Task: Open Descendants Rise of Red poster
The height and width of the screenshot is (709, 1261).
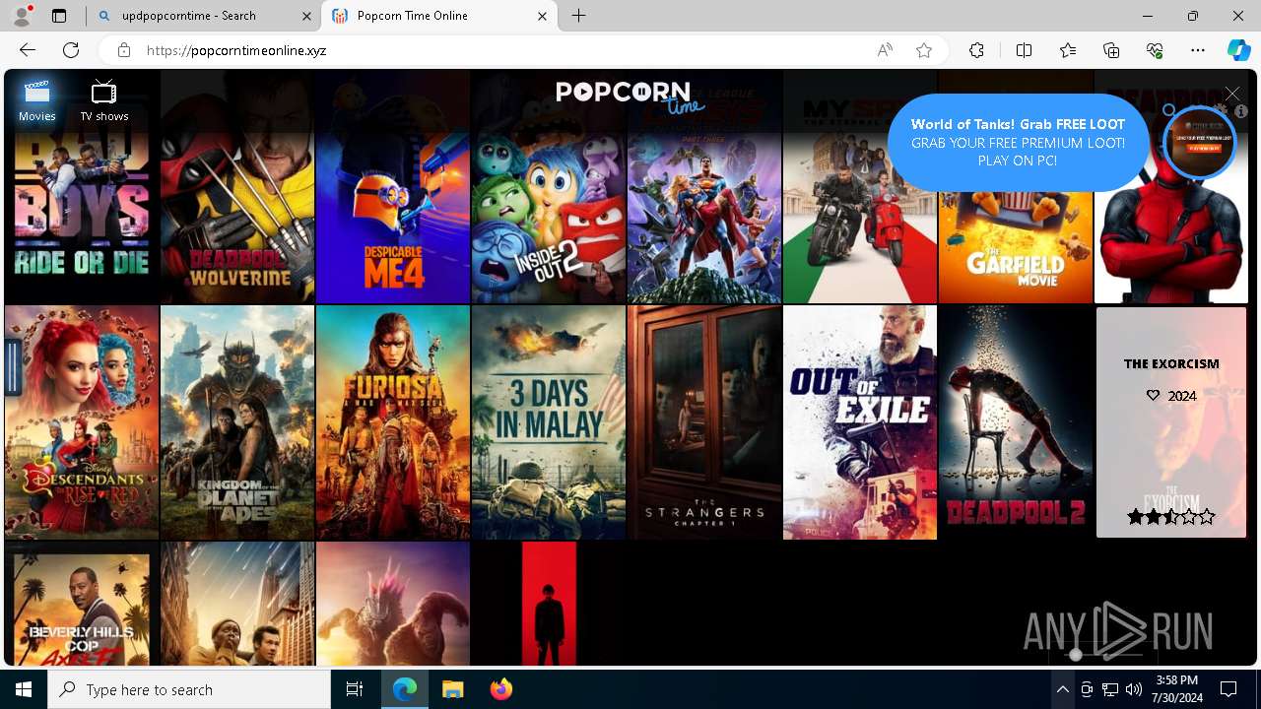Action: (x=82, y=422)
